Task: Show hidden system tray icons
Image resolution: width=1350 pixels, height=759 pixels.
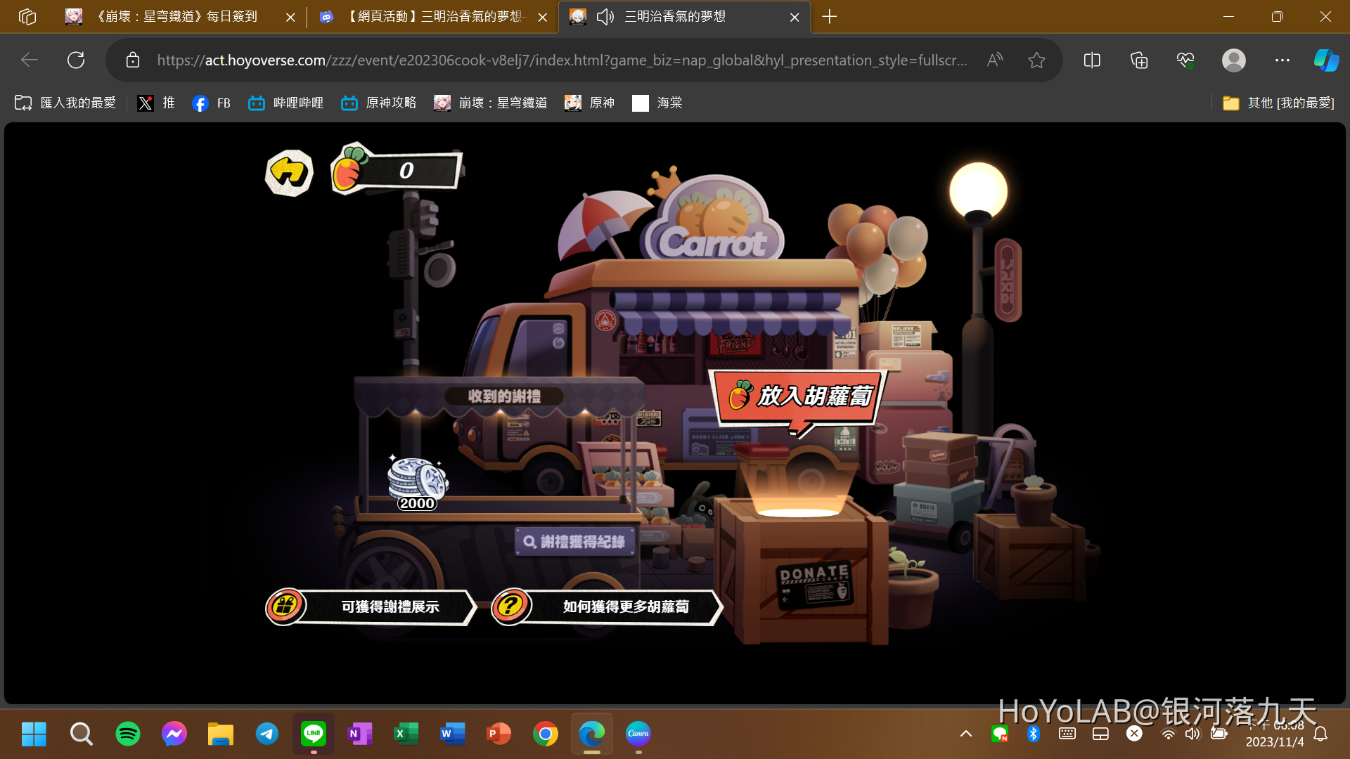Action: [966, 734]
